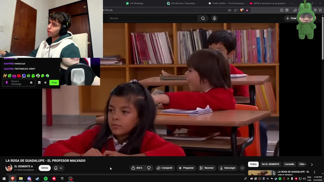The height and width of the screenshot is (182, 324).
Task: Open browser extensions puzzle icon
Action: (x=282, y=10)
